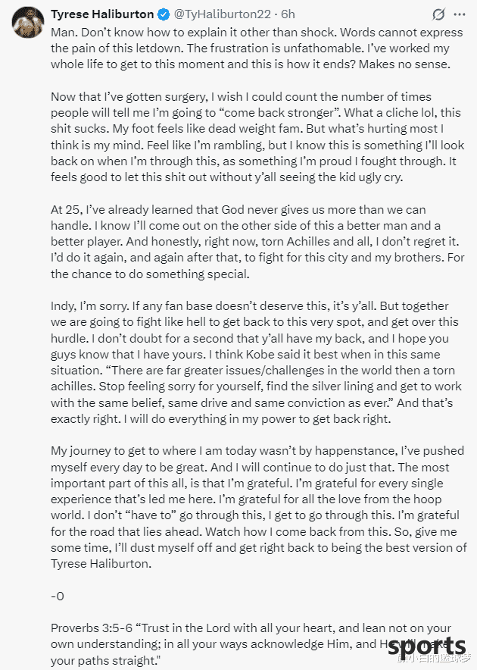Open the three-dot more options menu

point(460,14)
